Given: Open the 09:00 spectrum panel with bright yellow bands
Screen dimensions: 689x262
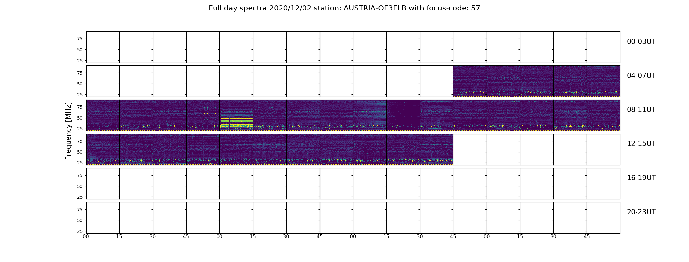Looking at the screenshot, I should click(x=236, y=115).
